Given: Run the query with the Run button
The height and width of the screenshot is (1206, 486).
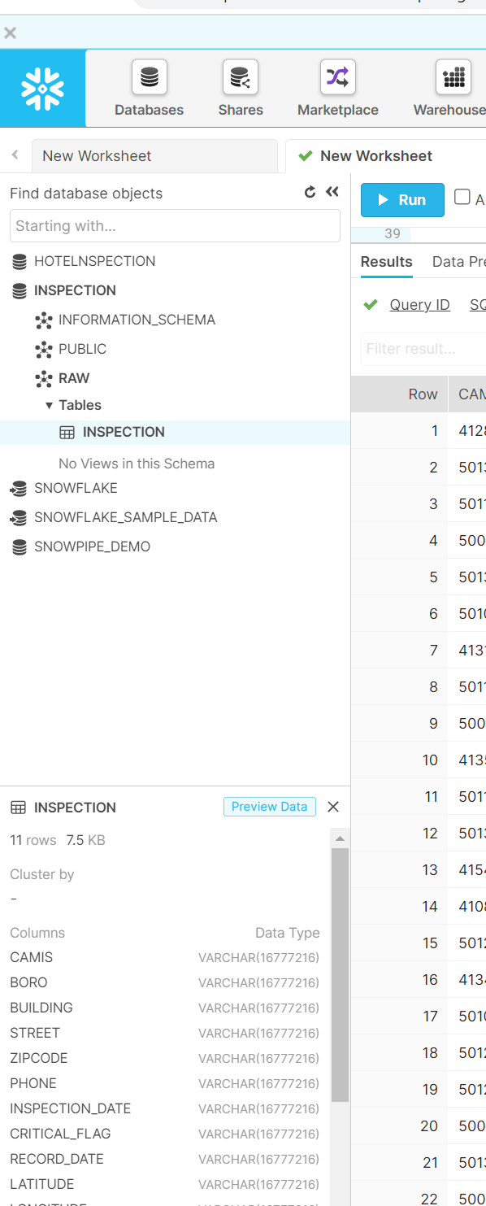Looking at the screenshot, I should click(x=402, y=200).
